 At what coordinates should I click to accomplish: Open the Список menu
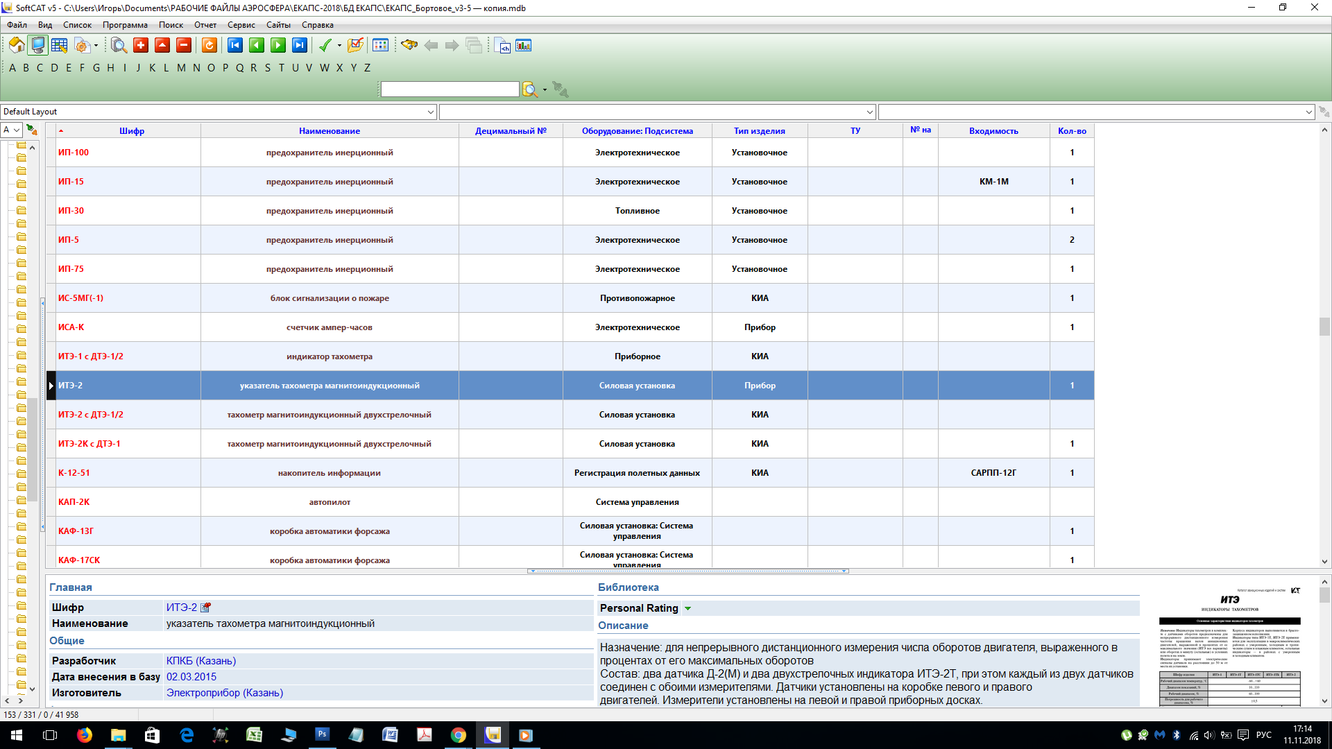coord(77,25)
